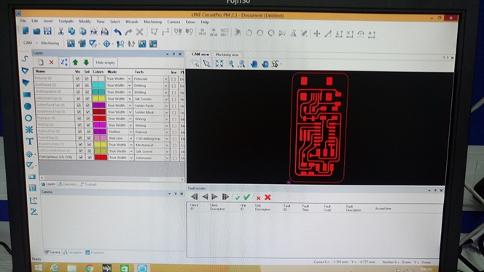
Task: Click the crosshair move icon in main toolbar
Action: (316, 33)
